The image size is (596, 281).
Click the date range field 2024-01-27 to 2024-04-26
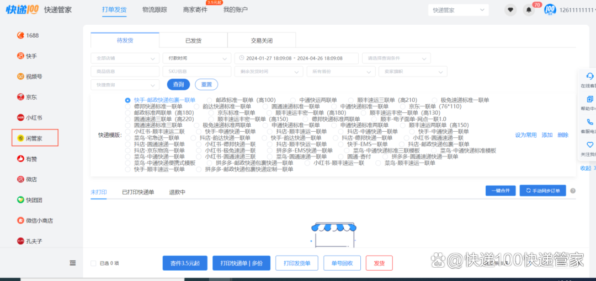296,58
